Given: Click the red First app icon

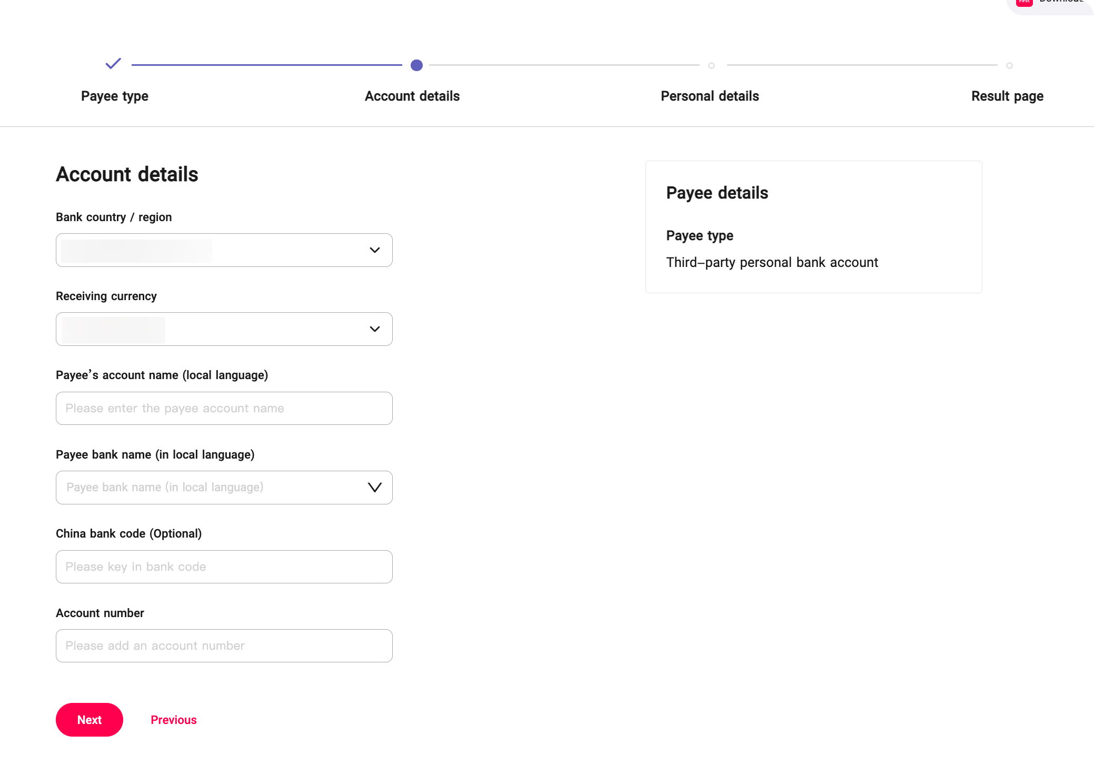Looking at the screenshot, I should pos(1024,3).
